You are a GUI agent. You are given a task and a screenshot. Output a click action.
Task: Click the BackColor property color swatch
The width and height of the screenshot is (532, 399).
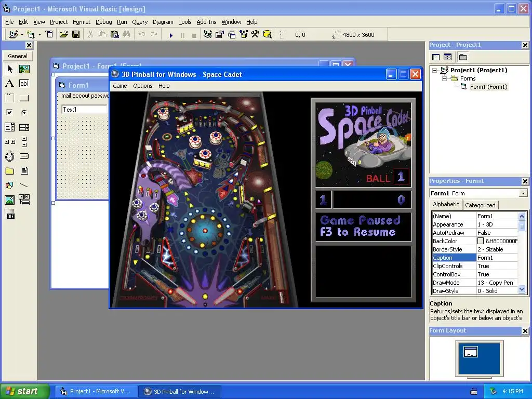click(x=481, y=241)
